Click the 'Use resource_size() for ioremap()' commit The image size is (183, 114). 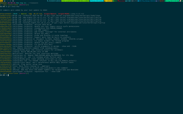pos(31,50)
